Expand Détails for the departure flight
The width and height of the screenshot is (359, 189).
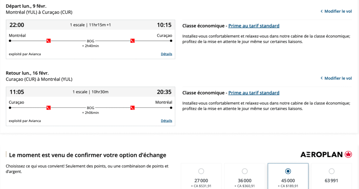point(167,54)
